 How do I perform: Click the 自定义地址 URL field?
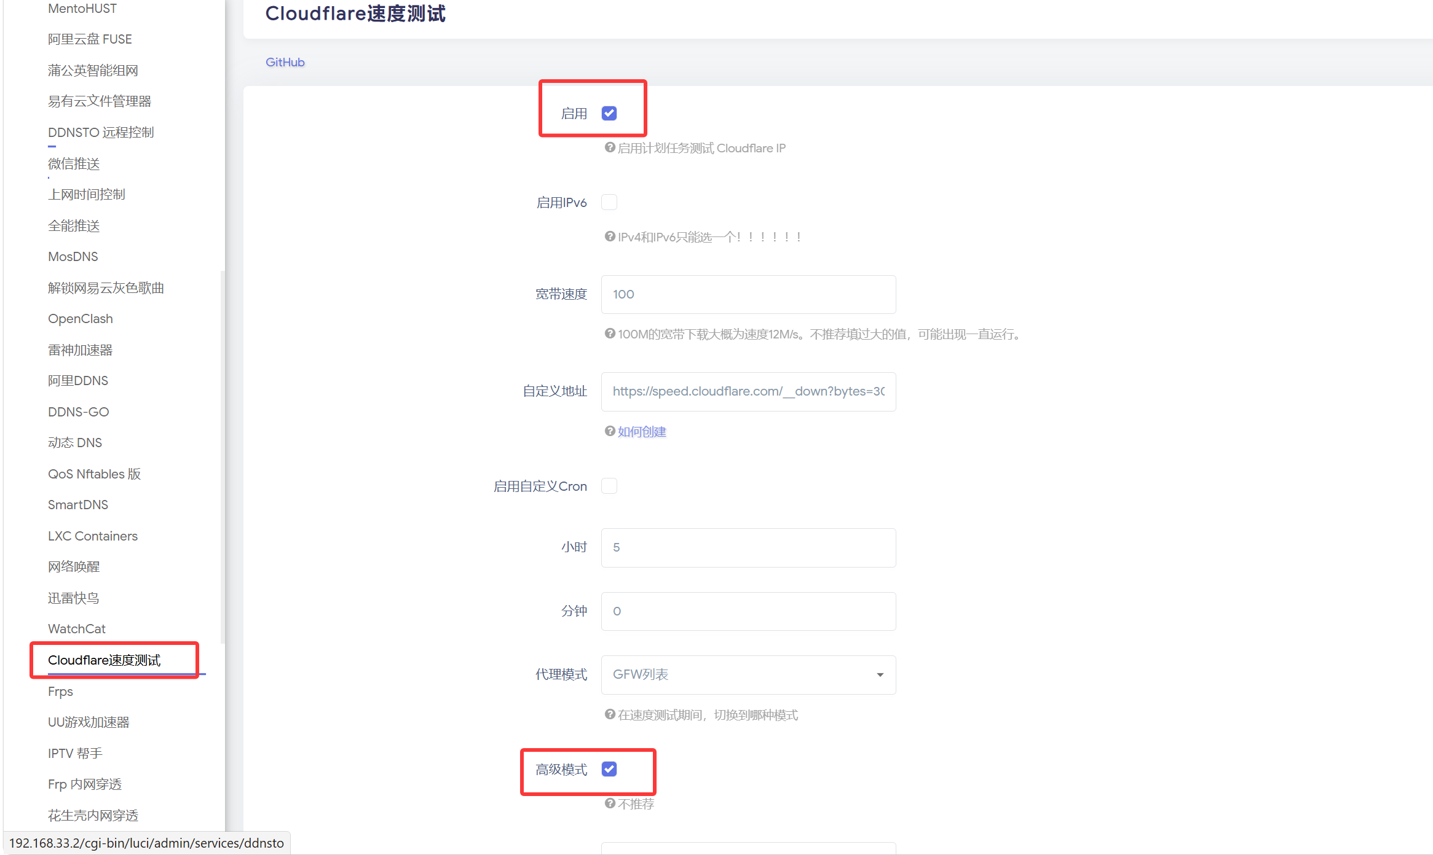pyautogui.click(x=748, y=391)
